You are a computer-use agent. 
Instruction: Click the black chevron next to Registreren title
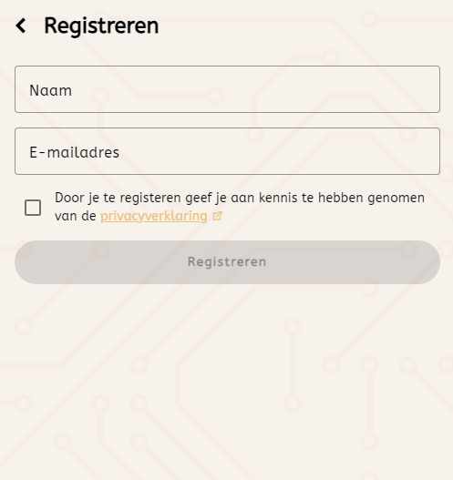(x=21, y=26)
